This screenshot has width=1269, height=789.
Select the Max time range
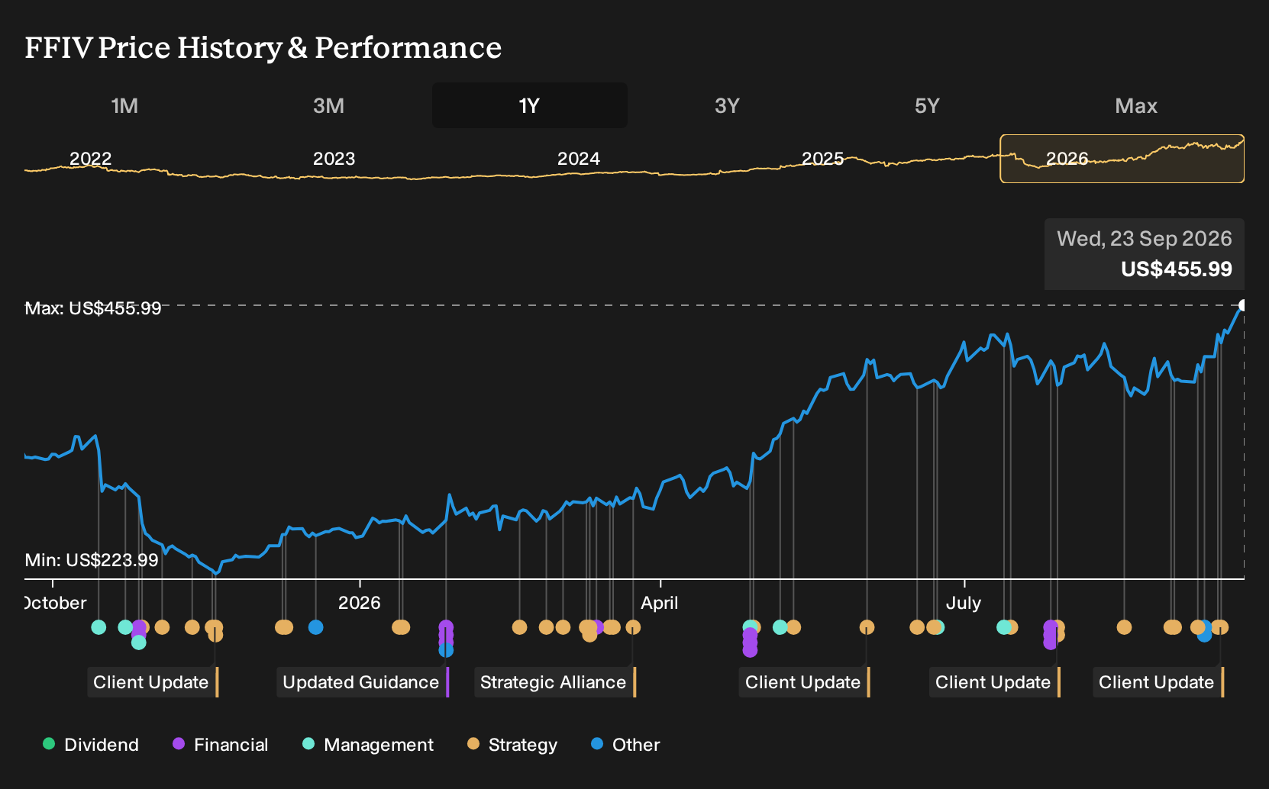click(x=1136, y=105)
